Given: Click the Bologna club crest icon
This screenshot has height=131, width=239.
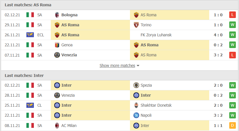Looking at the screenshot, I should (57, 15).
